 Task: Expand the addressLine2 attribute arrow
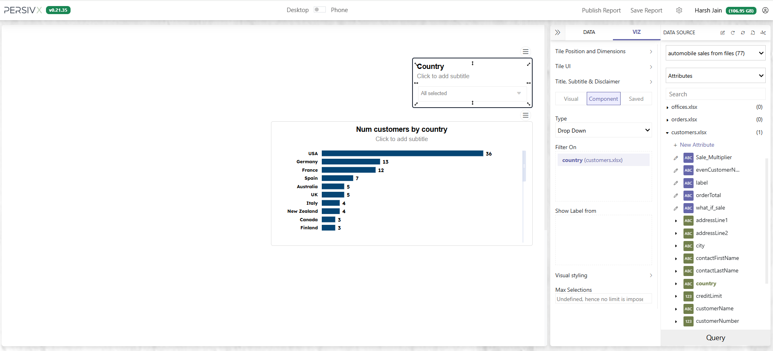676,233
